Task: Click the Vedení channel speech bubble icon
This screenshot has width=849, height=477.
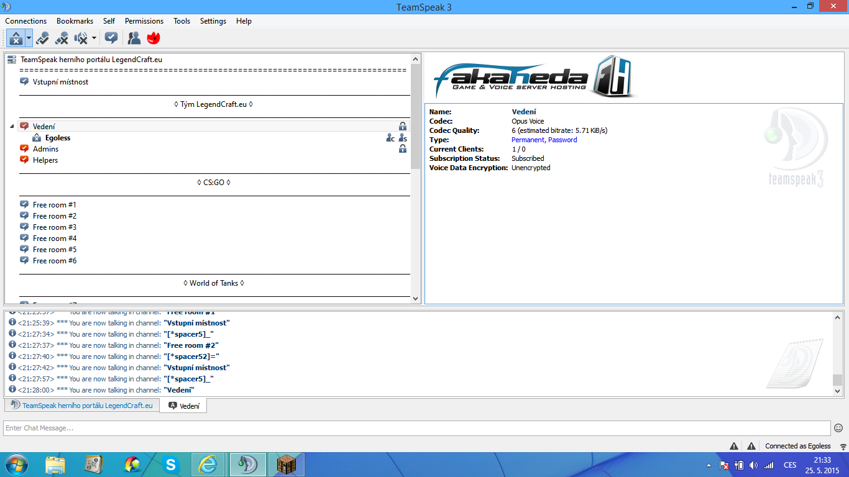Action: [24, 126]
